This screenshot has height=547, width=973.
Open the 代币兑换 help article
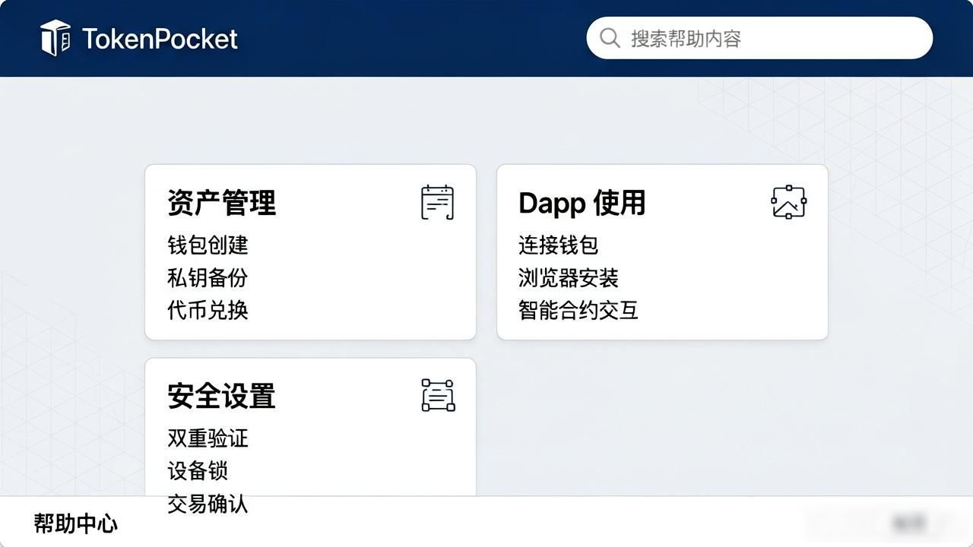point(208,311)
